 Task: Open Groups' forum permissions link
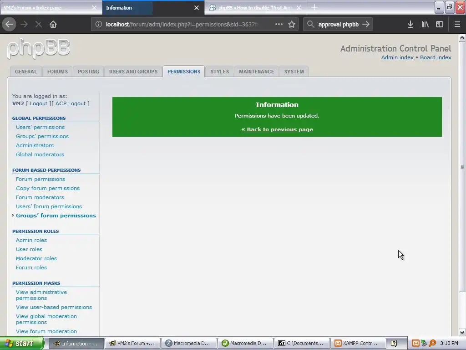click(x=56, y=216)
